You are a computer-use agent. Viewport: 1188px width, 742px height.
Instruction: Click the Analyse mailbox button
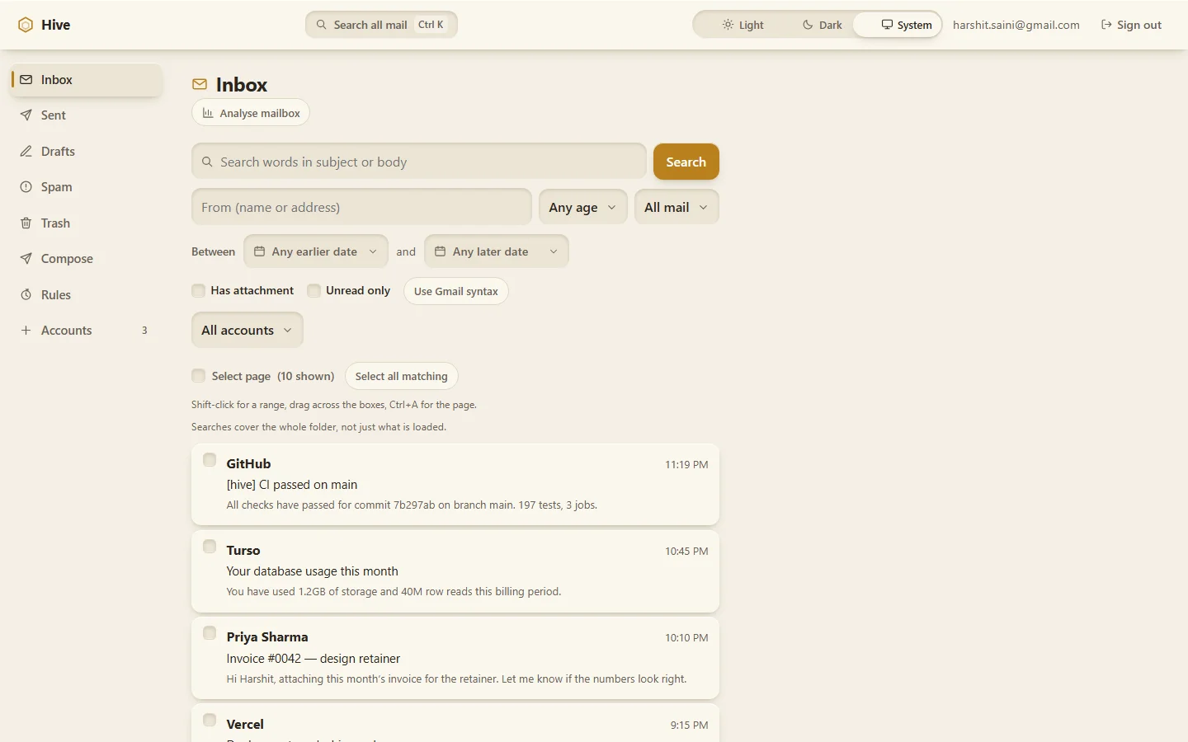tap(251, 113)
